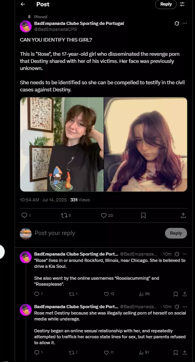This screenshot has width=195, height=362.
Task: Open the share icon under the main post
Action: click(183, 215)
